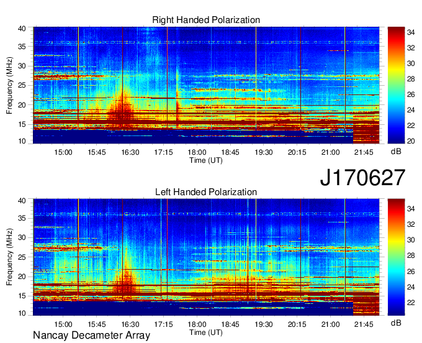This screenshot has height=343, width=422.
Task: Click 'Time (UT)' label under Left Handed plot
Action: (206, 332)
